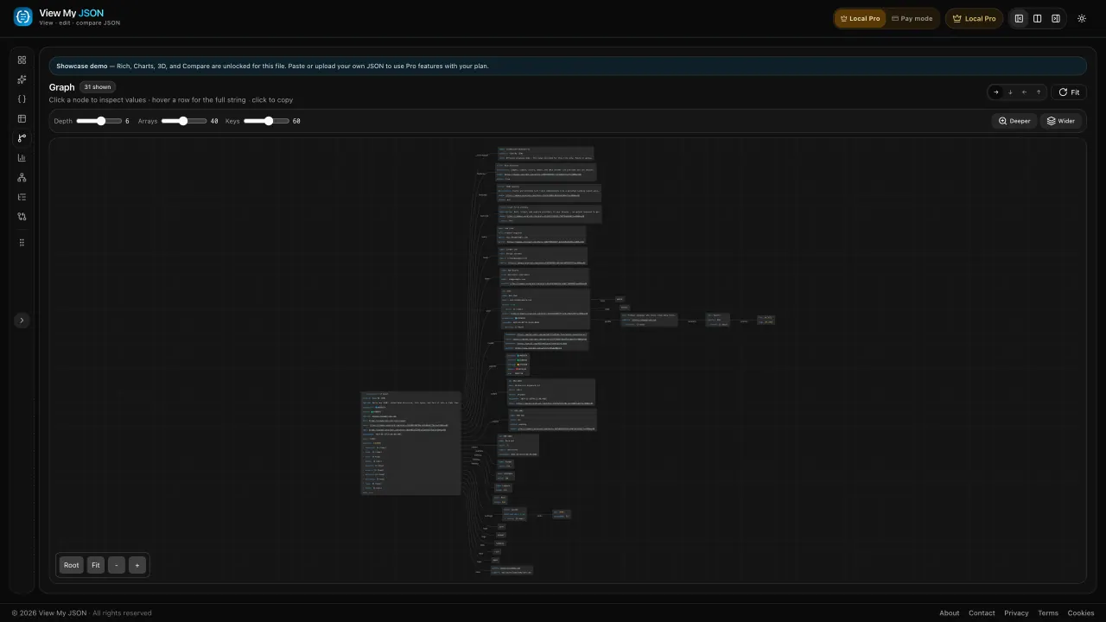Show right panel only layout
Image resolution: width=1106 pixels, height=622 pixels.
1056,18
